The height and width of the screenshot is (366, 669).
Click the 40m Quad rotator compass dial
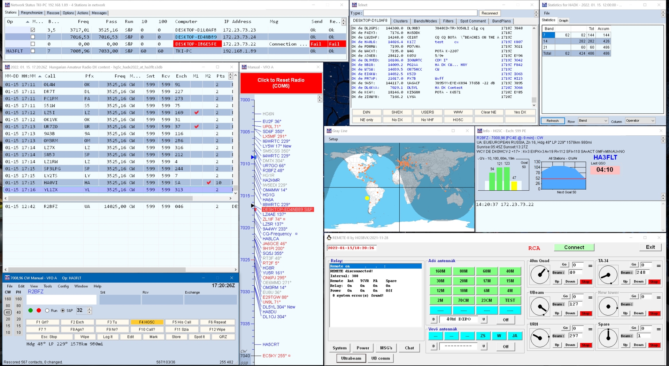[540, 275]
